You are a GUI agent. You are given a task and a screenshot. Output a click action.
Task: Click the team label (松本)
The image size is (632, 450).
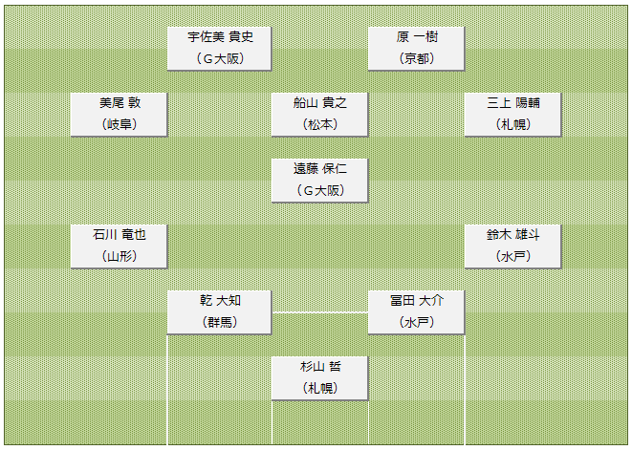[x=320, y=124]
